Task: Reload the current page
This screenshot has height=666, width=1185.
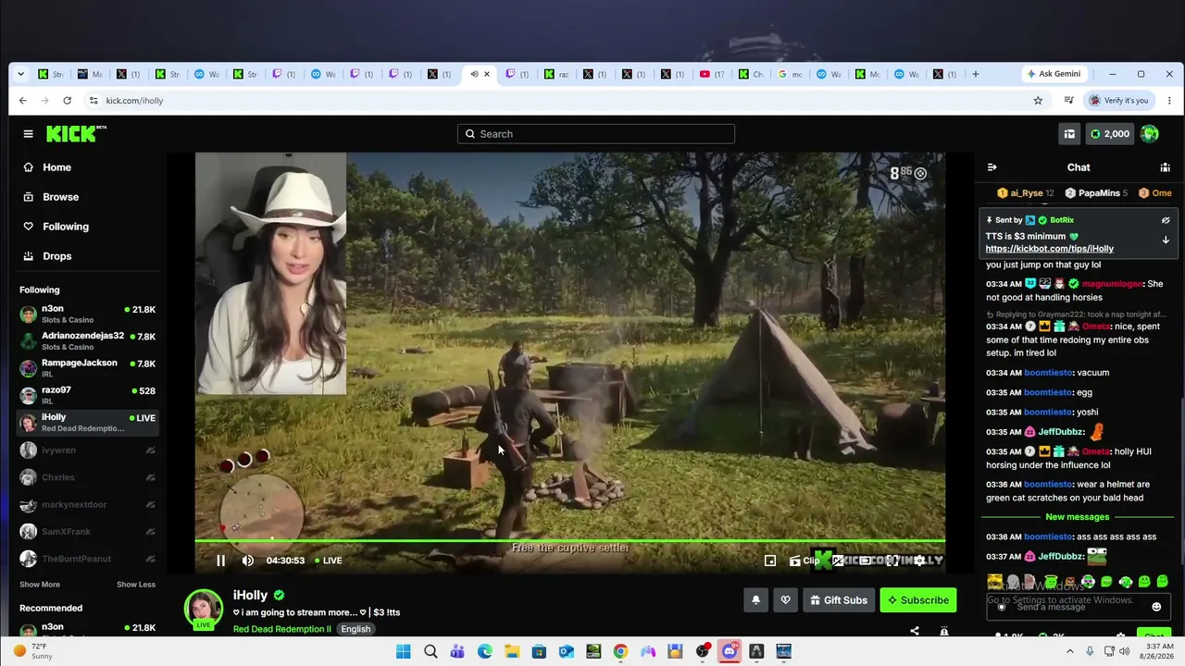Action: (67, 100)
